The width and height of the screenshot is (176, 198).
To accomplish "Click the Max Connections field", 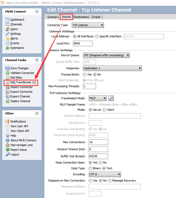I will pyautogui.click(x=98, y=142).
